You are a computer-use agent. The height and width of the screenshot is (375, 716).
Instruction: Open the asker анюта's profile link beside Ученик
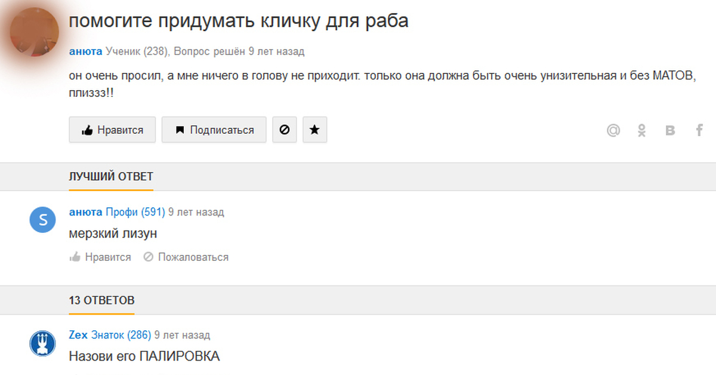click(x=85, y=51)
